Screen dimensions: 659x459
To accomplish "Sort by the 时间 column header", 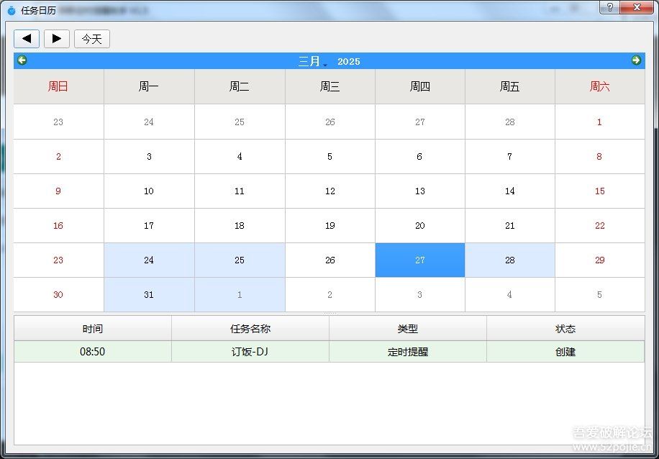I will coord(93,328).
